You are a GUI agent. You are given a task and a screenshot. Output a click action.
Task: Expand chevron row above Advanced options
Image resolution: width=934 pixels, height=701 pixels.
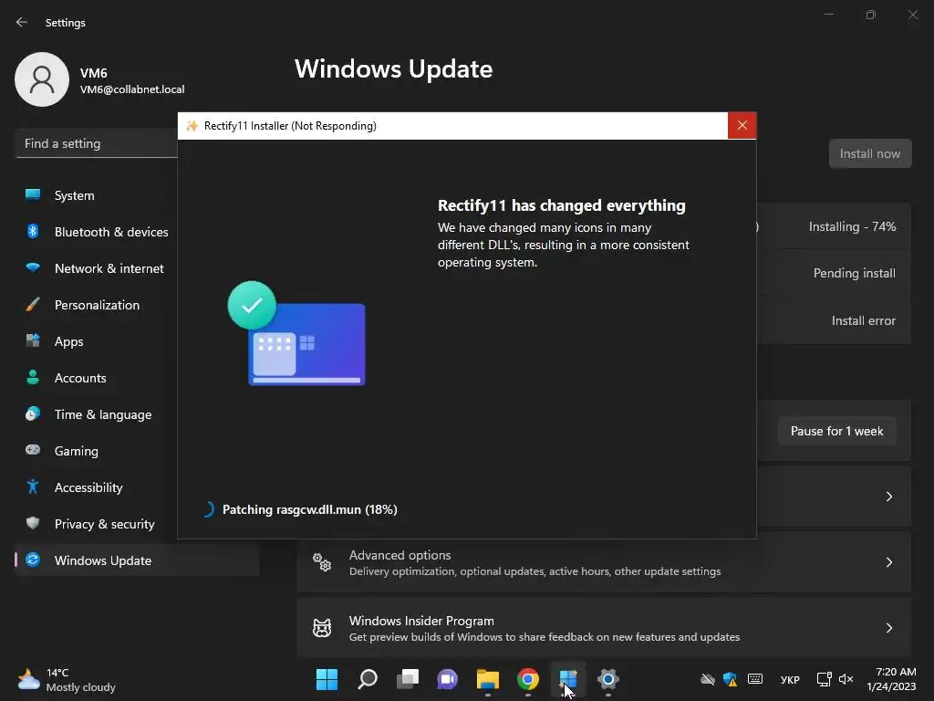(x=888, y=497)
